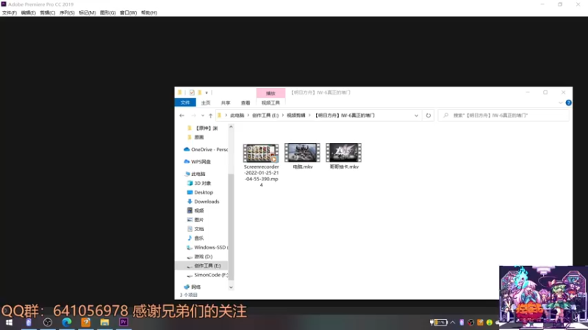Click 创作工具 (E:) in the address path
The height and width of the screenshot is (330, 588).
pos(265,116)
